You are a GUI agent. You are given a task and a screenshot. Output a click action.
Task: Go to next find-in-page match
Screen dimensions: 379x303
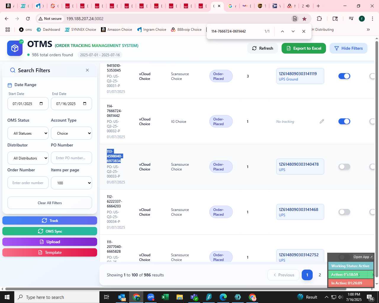pyautogui.click(x=293, y=31)
